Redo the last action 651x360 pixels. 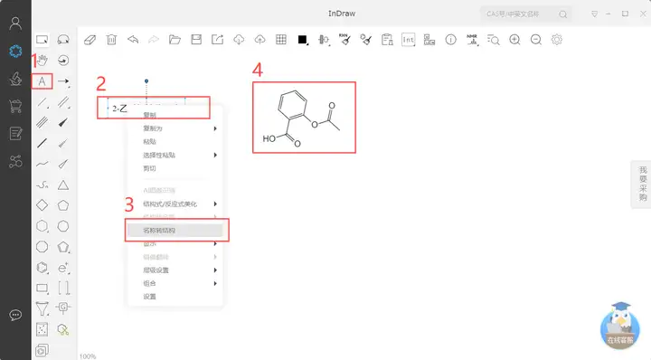(x=154, y=40)
